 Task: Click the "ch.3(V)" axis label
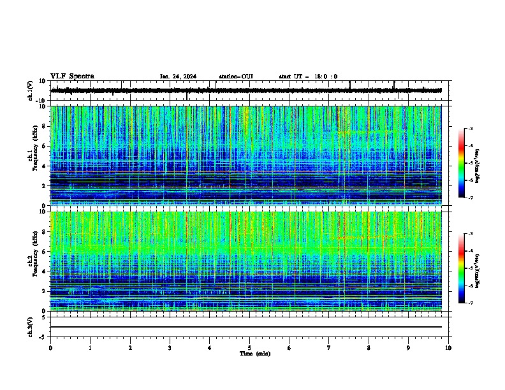pos(31,327)
